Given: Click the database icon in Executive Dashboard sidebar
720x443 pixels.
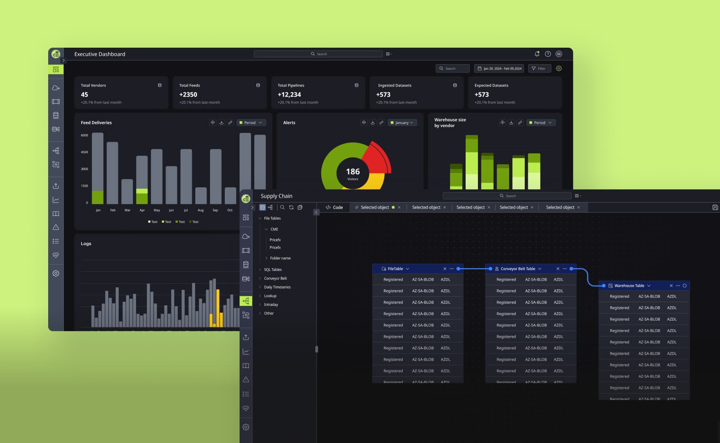Looking at the screenshot, I should (56, 116).
